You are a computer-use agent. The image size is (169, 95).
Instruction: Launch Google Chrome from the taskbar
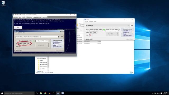(x=45, y=93)
